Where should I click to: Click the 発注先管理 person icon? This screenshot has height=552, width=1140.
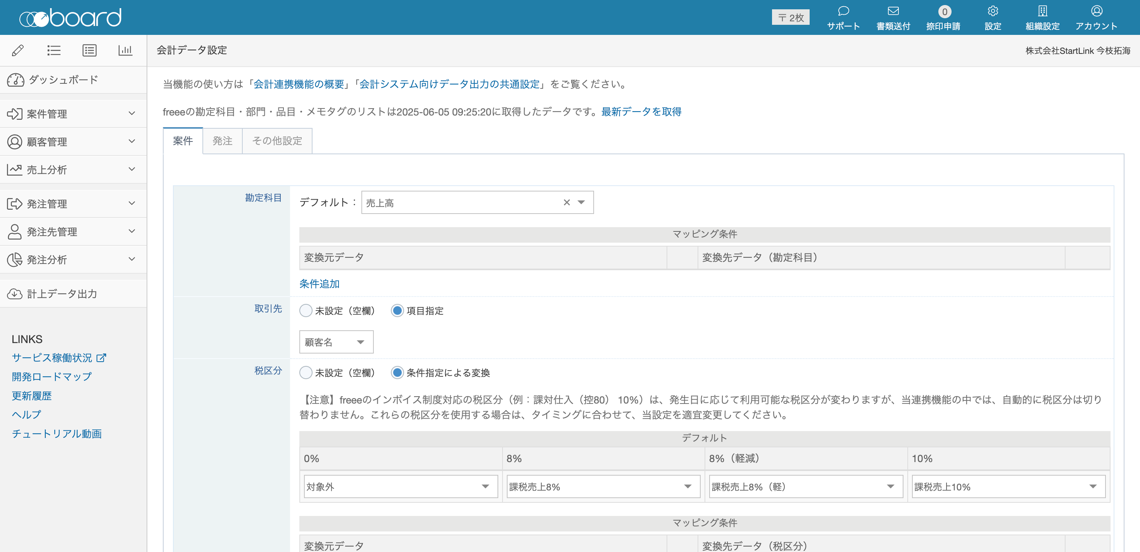point(15,232)
